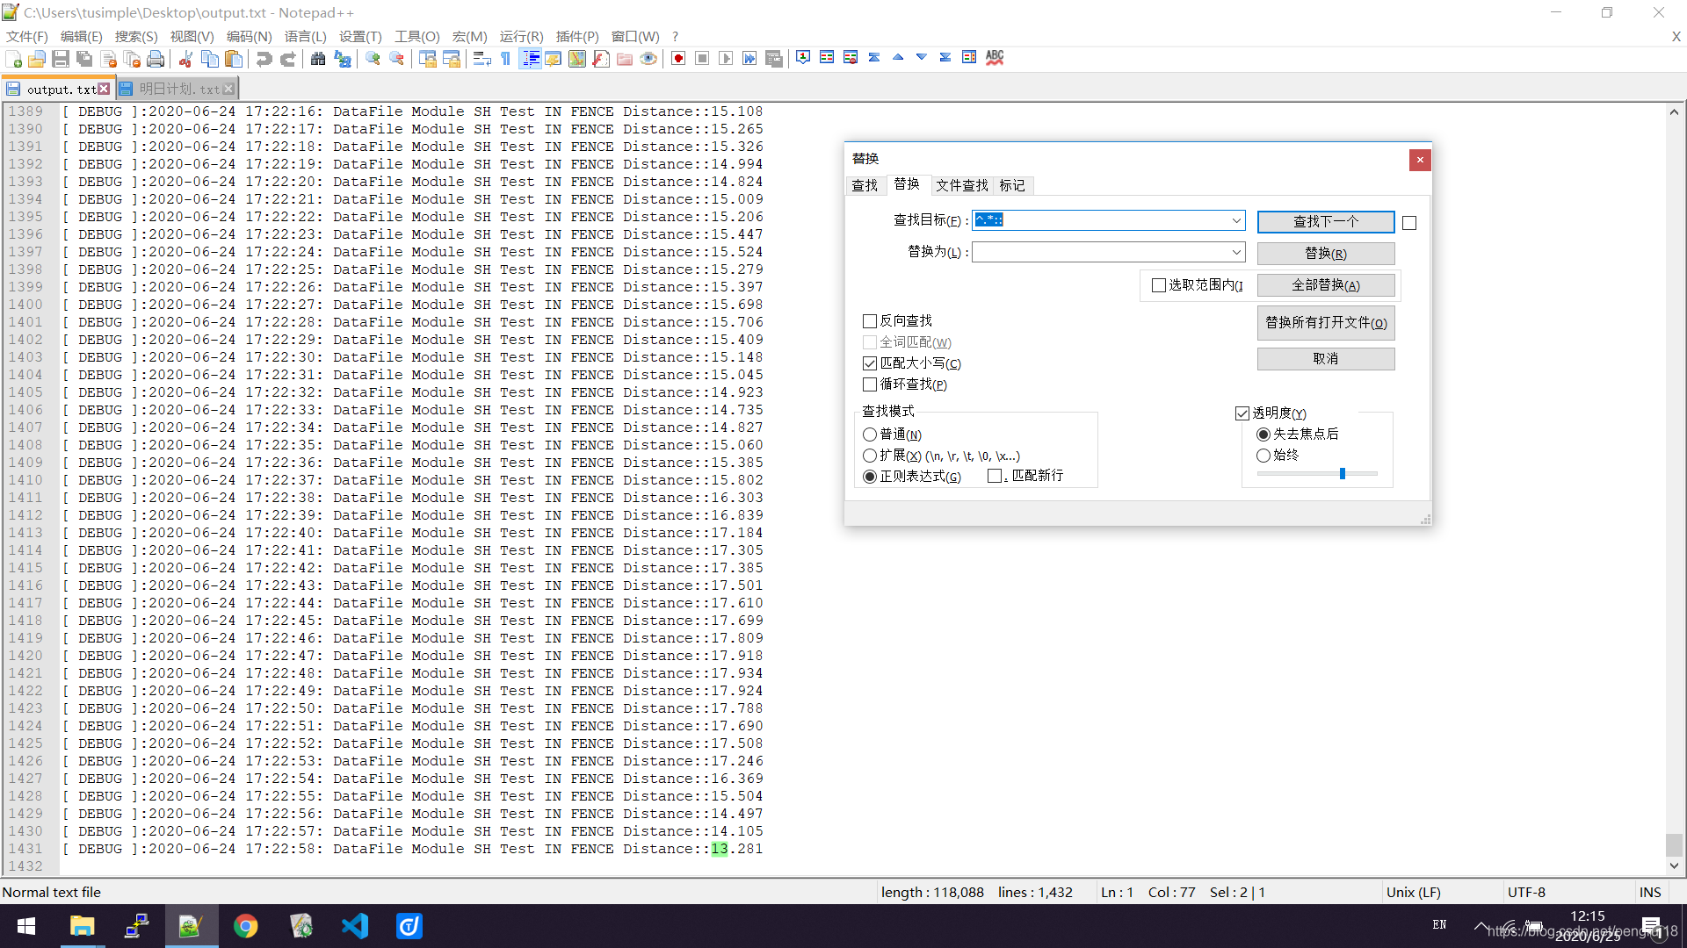
Task: Toggle the Indent Guide toolbar icon
Action: tap(530, 59)
